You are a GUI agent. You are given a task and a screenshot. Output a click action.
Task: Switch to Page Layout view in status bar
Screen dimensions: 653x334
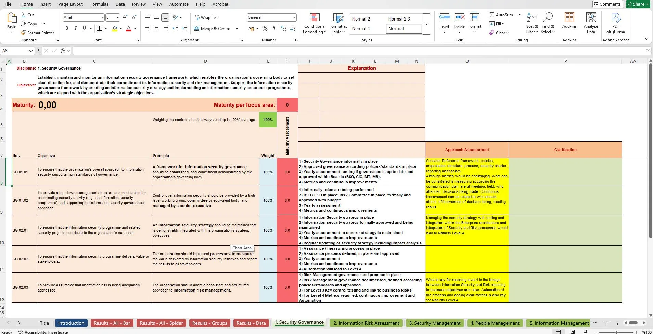click(x=572, y=332)
